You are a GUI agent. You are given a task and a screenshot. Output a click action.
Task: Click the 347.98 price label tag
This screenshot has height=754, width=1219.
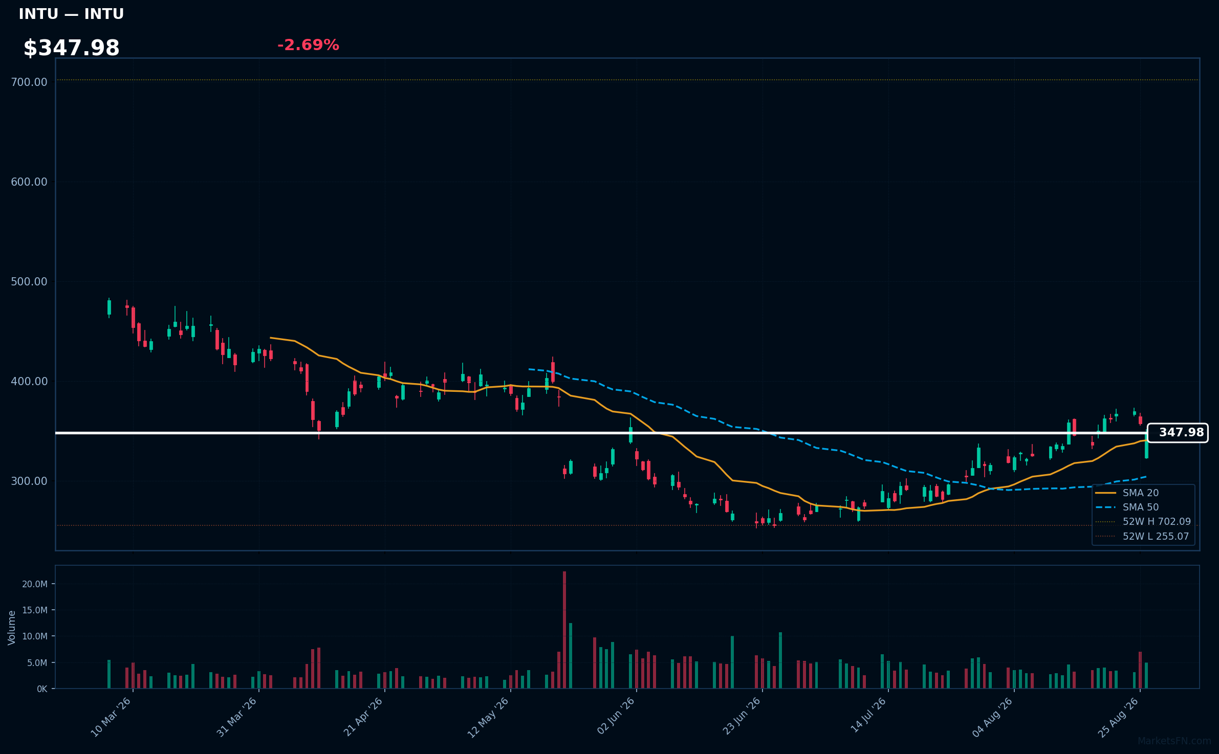pos(1178,433)
